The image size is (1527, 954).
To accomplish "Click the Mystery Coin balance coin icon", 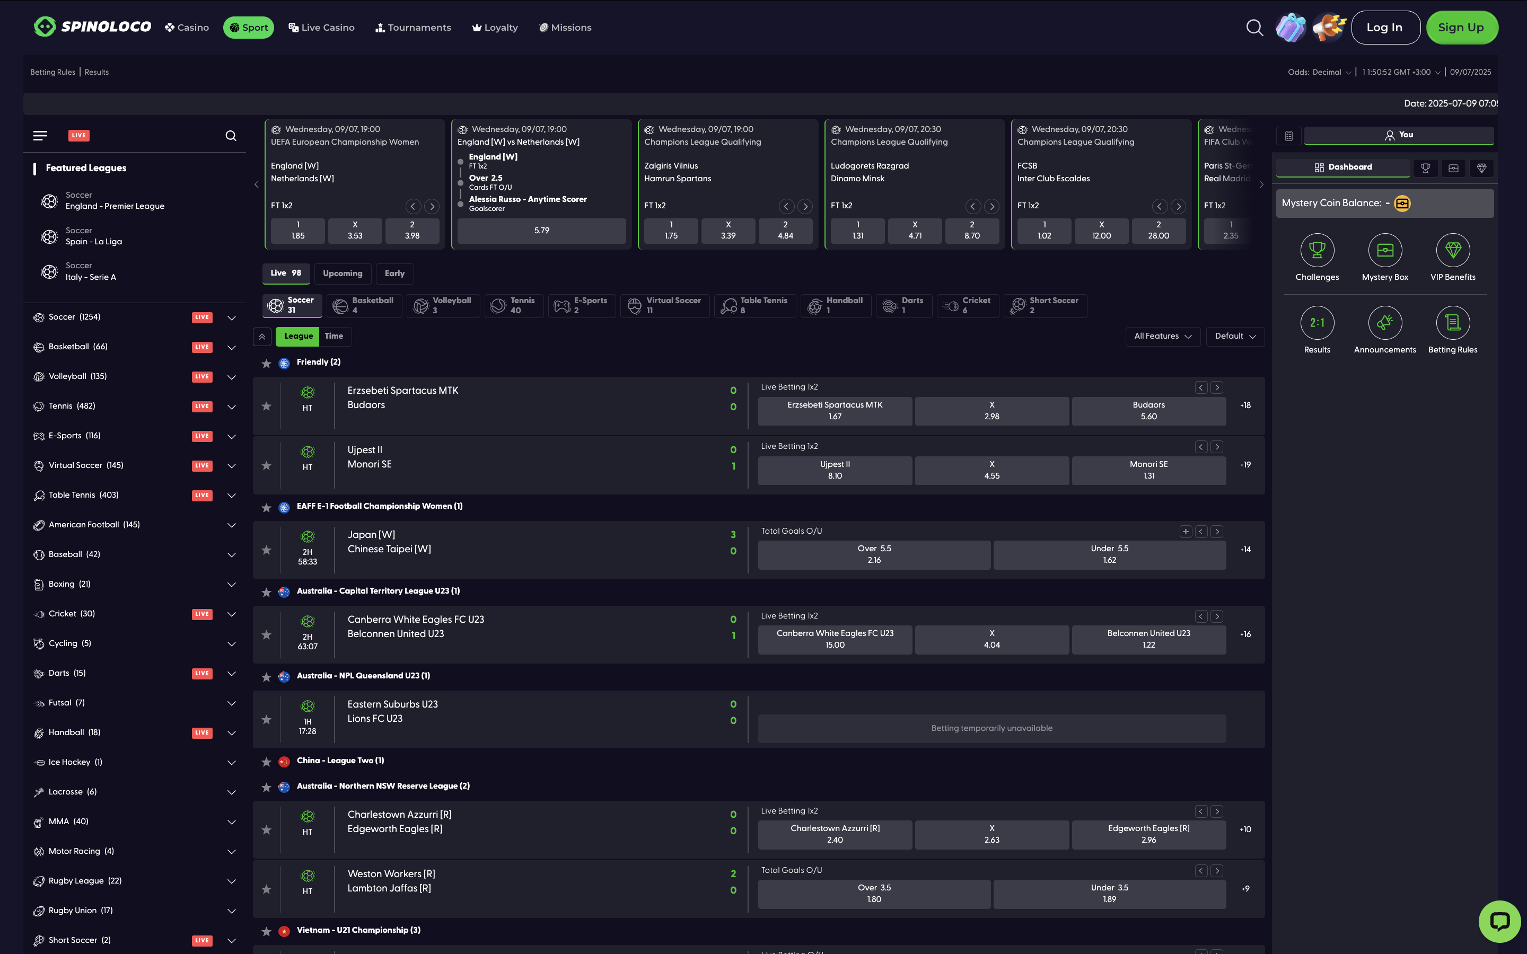I will (x=1402, y=203).
